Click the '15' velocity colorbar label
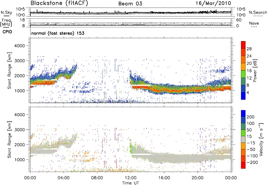Screen dimensions: 267x185 (249, 137)
